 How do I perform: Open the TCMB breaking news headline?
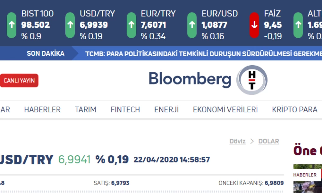[x=204, y=53]
